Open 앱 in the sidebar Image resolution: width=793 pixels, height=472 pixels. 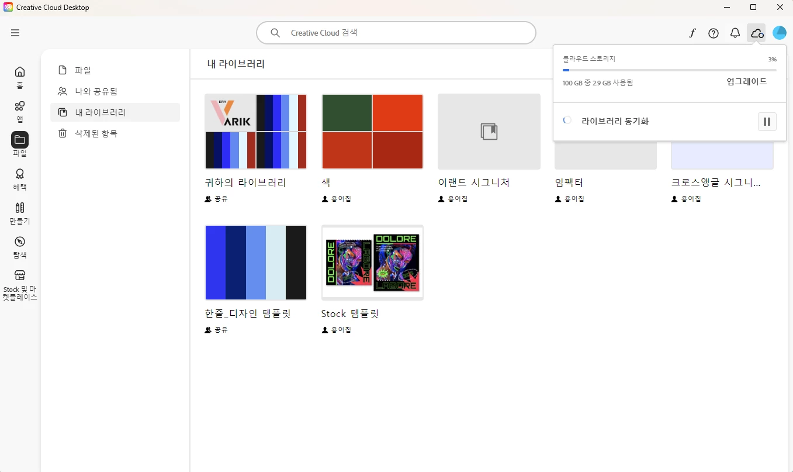coord(20,111)
